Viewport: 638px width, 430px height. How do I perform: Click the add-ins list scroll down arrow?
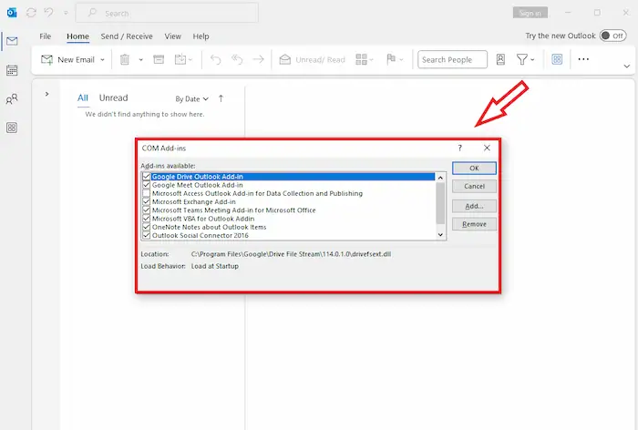440,235
